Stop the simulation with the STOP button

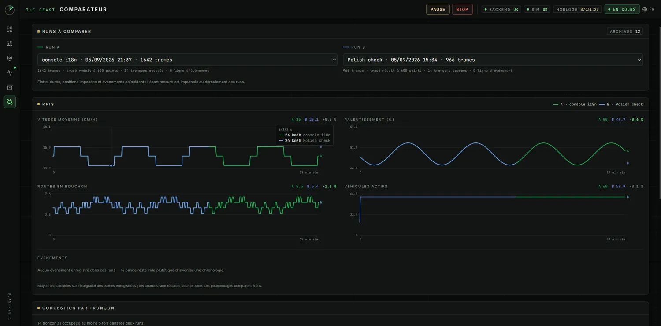click(x=462, y=9)
